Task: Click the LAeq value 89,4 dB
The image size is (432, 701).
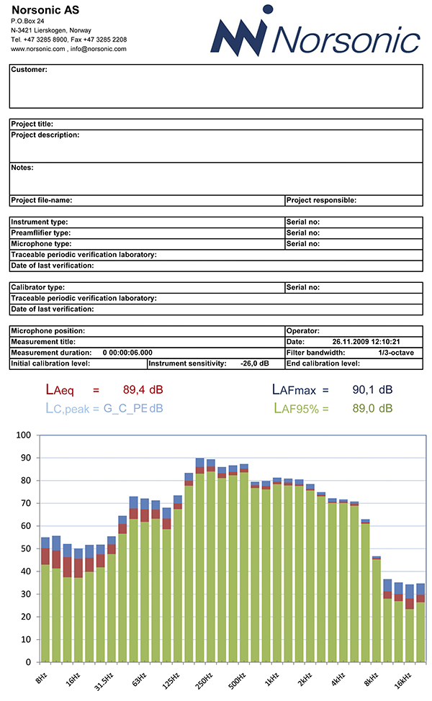Action: [x=143, y=390]
